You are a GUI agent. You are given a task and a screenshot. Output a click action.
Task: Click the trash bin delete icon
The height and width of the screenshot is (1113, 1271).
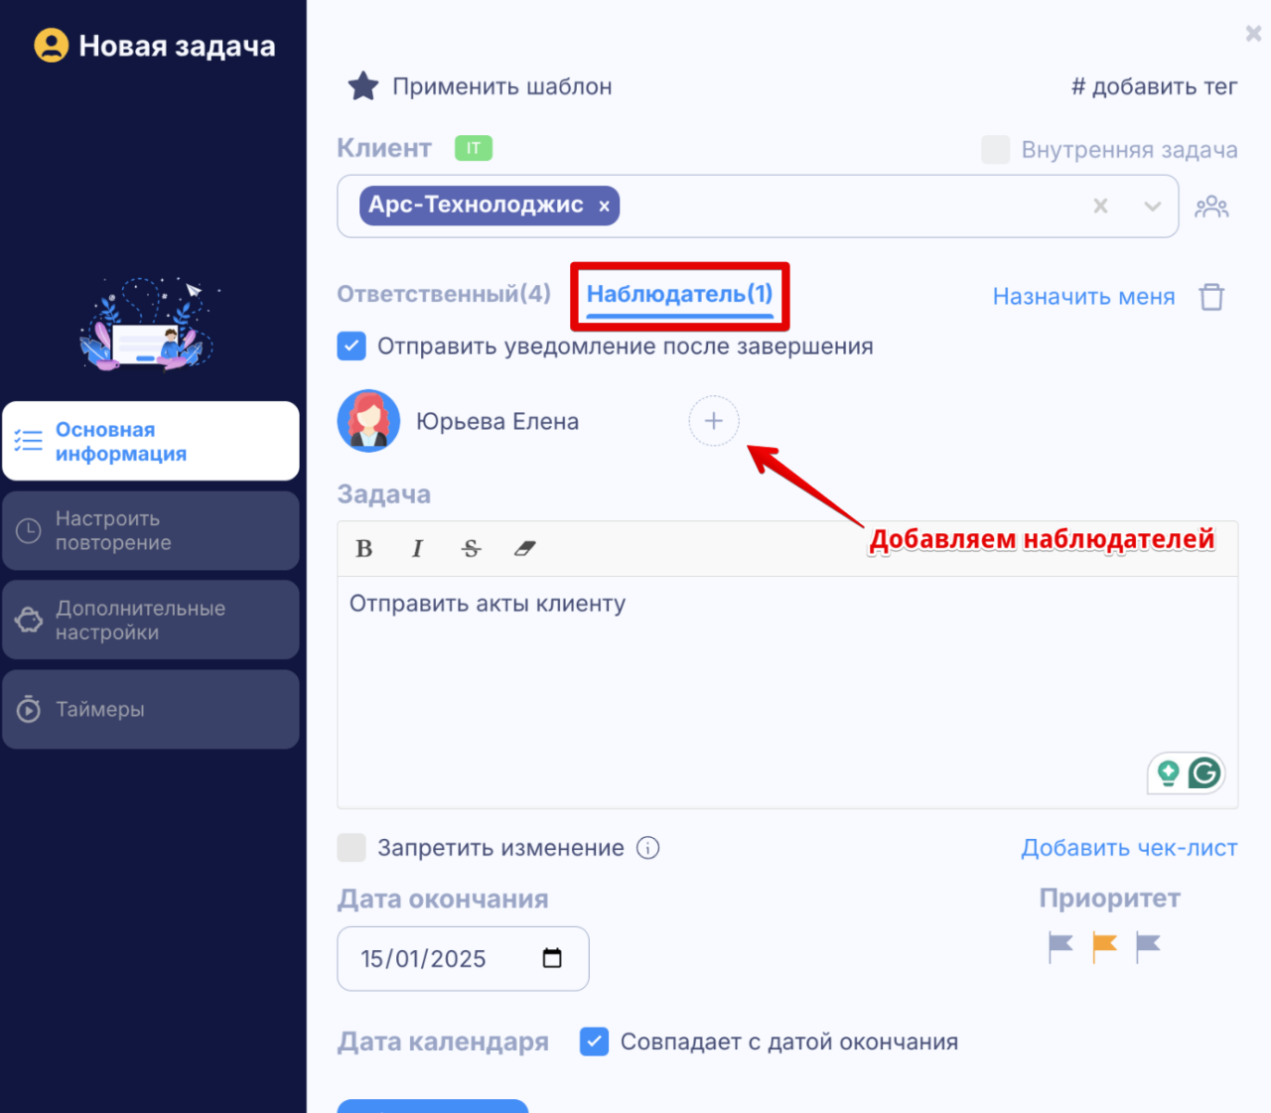click(1211, 296)
